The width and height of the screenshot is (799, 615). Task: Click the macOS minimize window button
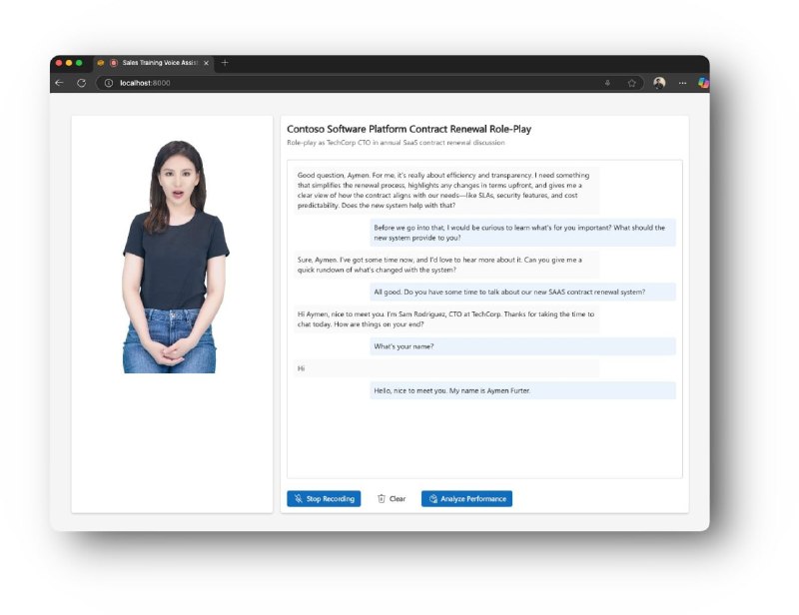[69, 63]
